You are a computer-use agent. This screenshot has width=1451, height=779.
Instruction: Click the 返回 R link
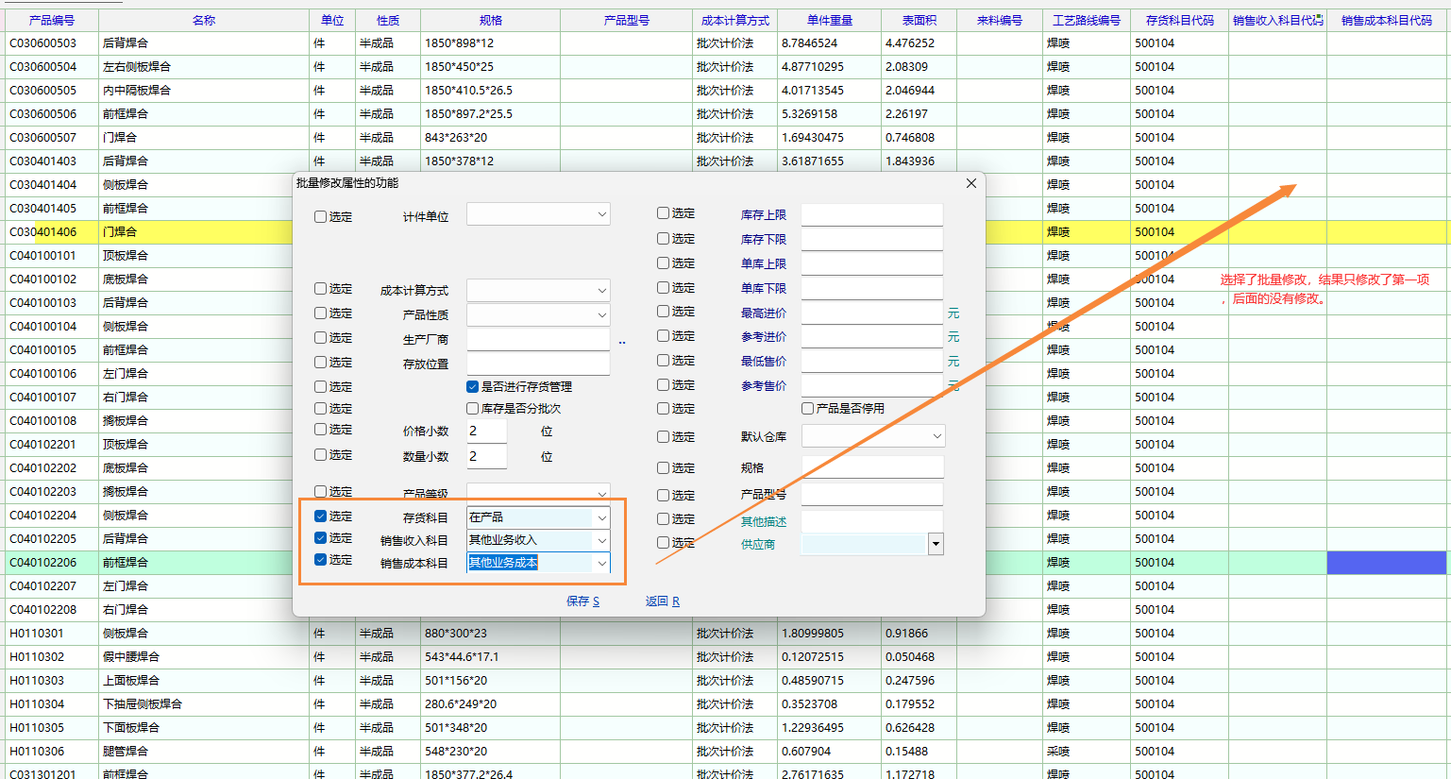(x=662, y=601)
